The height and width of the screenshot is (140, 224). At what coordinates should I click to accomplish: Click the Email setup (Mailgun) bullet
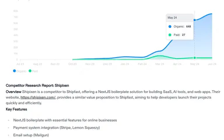point(31,135)
